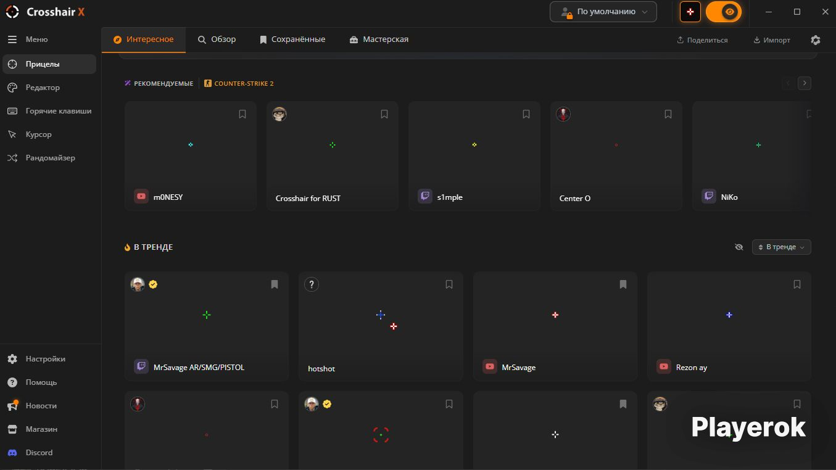
Task: Bookmark the Rezon ay crosshair
Action: point(797,284)
